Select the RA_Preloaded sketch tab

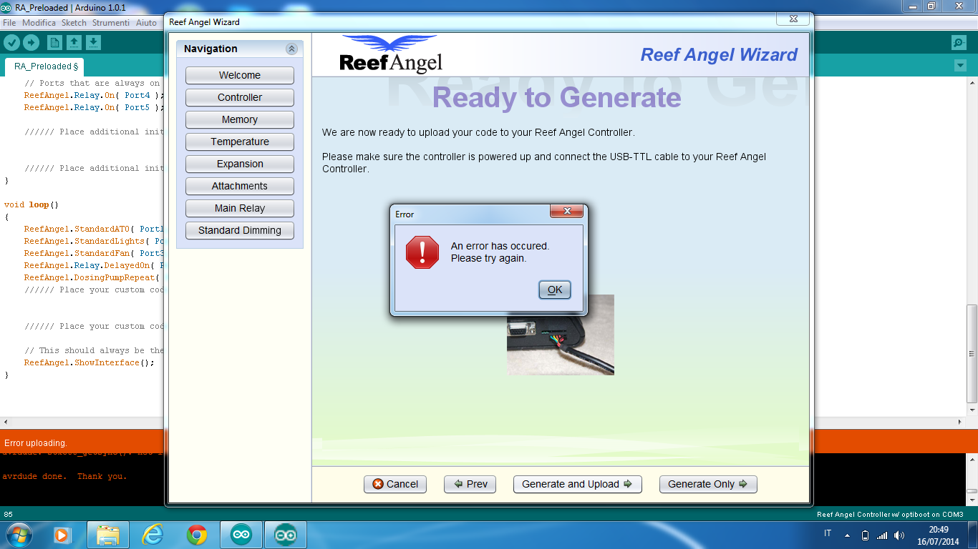click(x=46, y=66)
